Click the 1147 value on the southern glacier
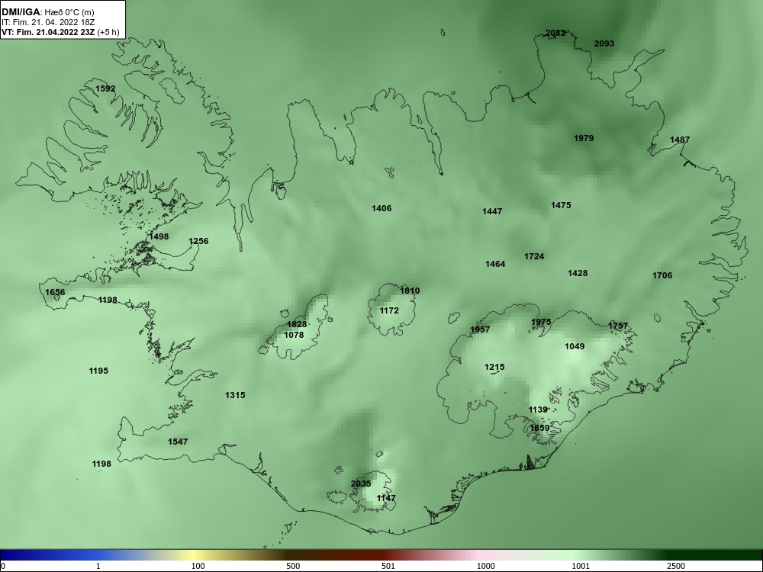 386,498
